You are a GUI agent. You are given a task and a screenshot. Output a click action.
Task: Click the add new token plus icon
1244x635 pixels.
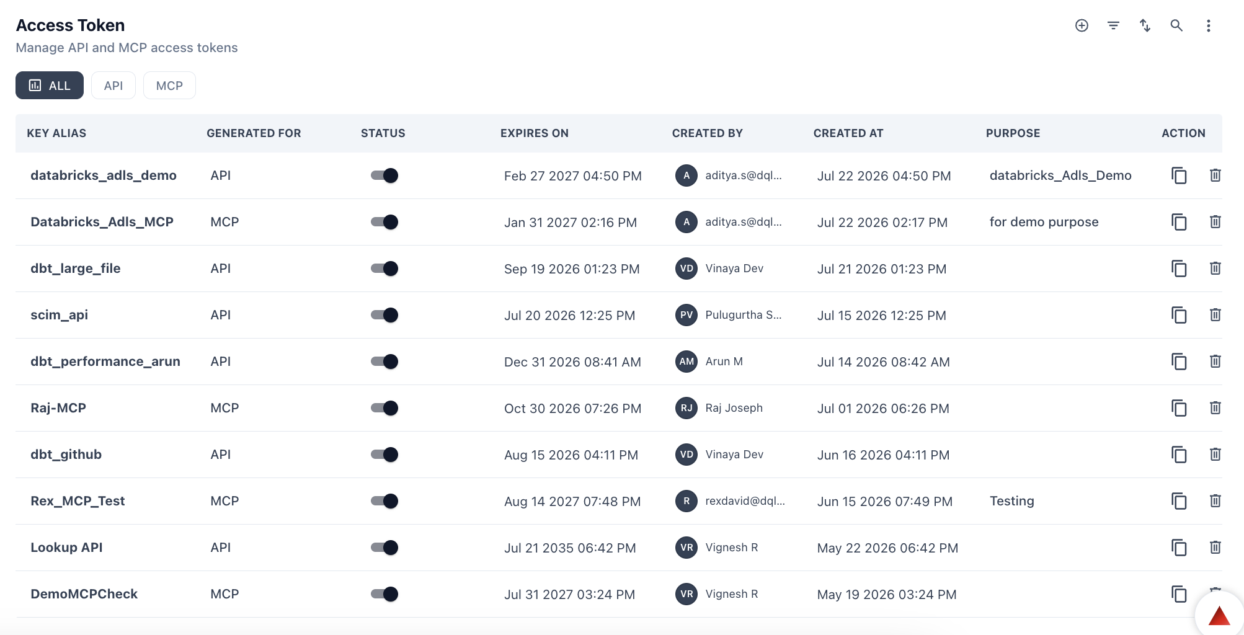click(x=1082, y=25)
